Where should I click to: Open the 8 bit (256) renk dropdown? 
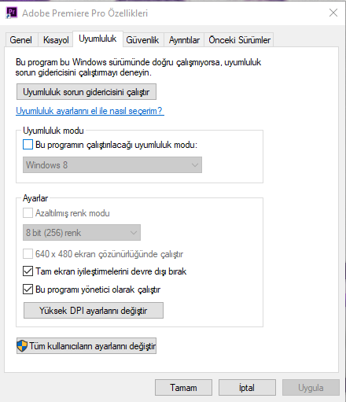pos(82,233)
